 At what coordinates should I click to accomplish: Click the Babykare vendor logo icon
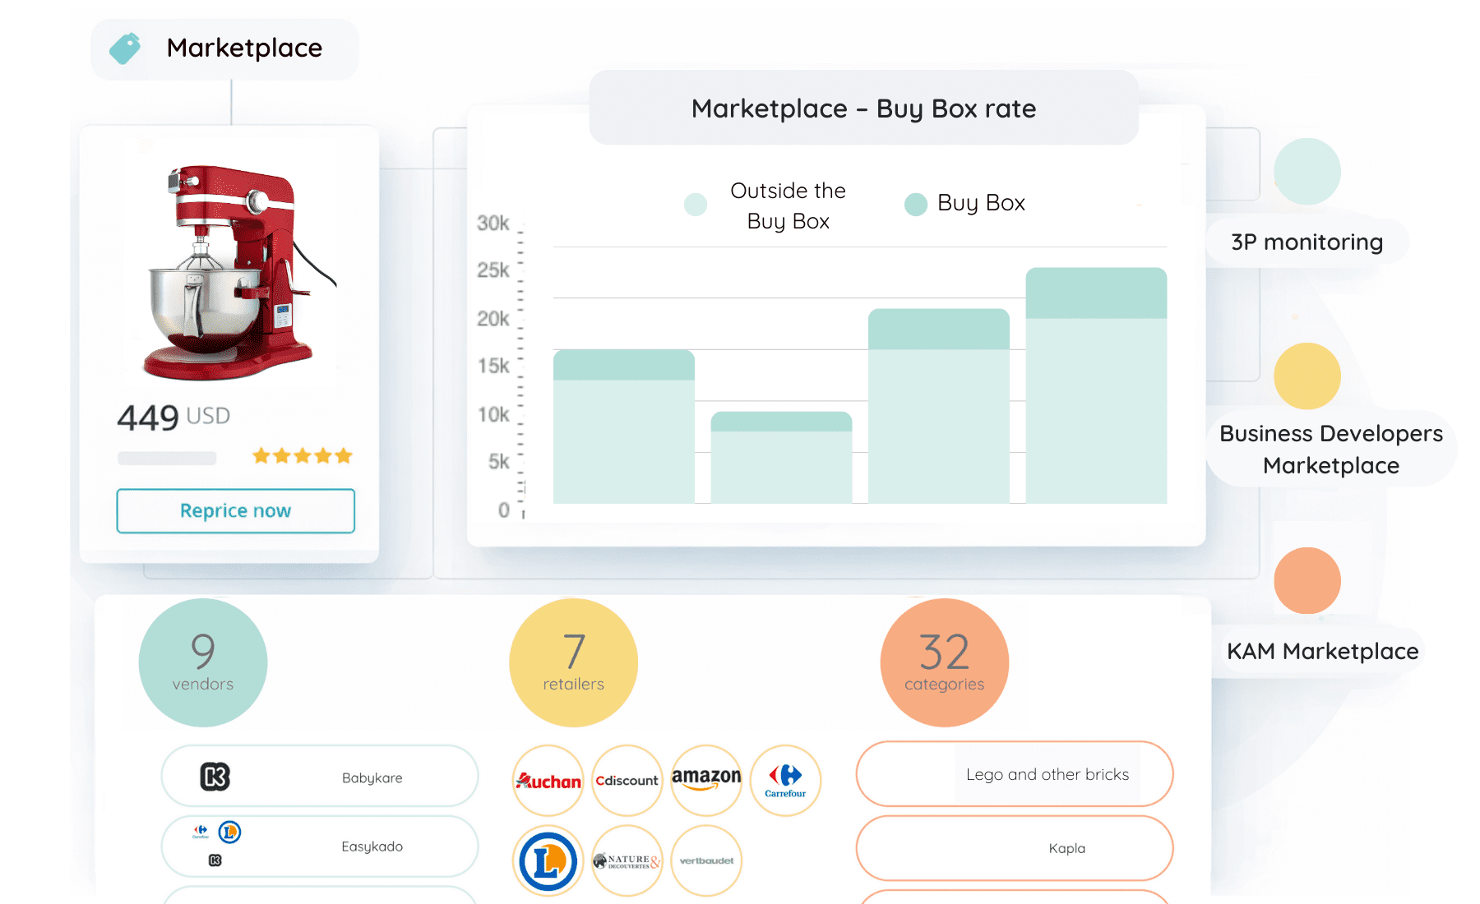[x=215, y=777]
